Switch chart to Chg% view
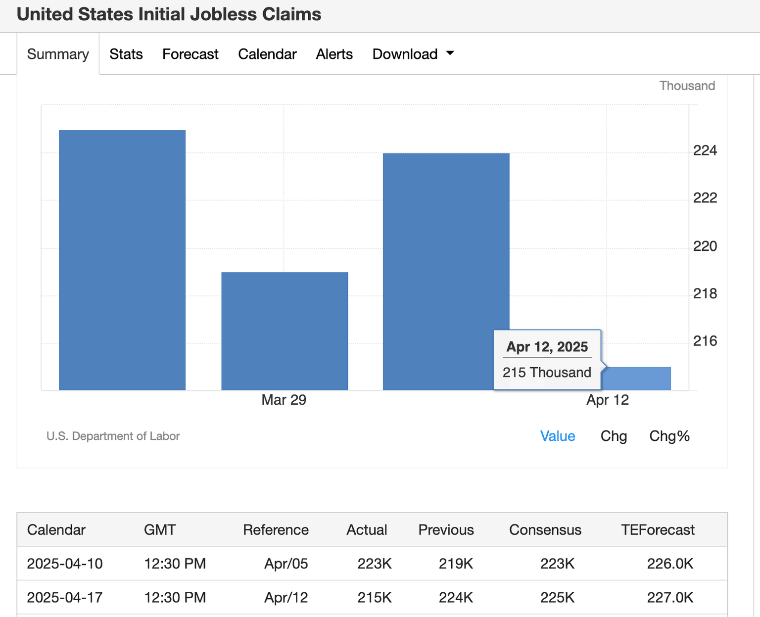Image resolution: width=760 pixels, height=617 pixels. click(x=669, y=436)
